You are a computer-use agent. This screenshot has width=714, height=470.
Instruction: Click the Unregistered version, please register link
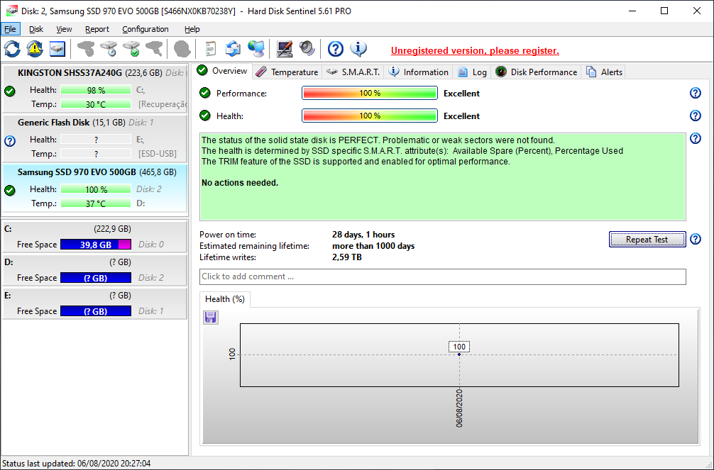click(x=475, y=50)
